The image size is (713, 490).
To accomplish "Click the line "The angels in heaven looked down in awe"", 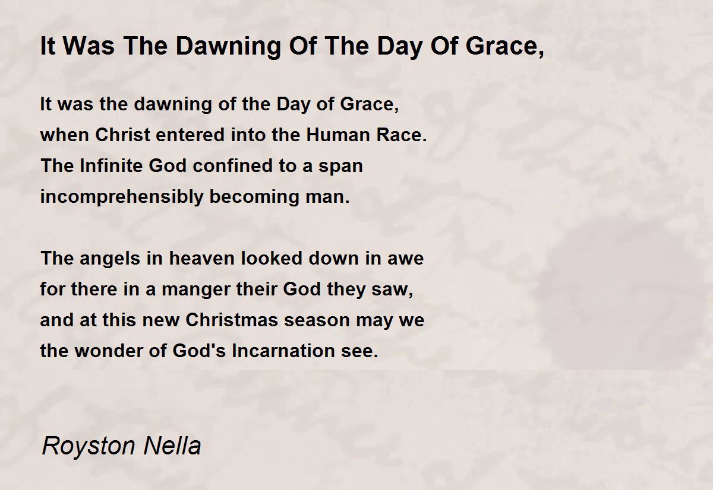I will [x=232, y=259].
